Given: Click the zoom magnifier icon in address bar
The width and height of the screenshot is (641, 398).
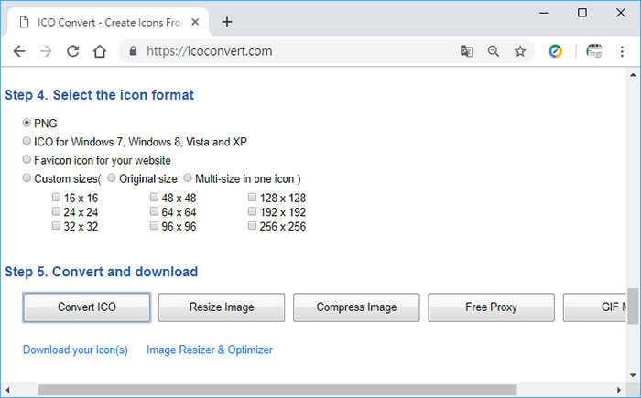Looking at the screenshot, I should 494,51.
